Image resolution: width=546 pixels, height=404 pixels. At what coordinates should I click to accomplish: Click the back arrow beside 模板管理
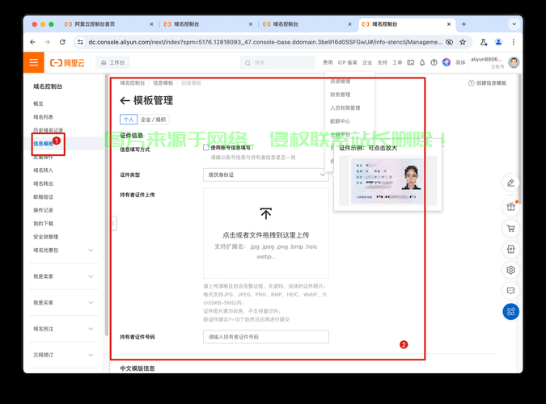tap(125, 101)
